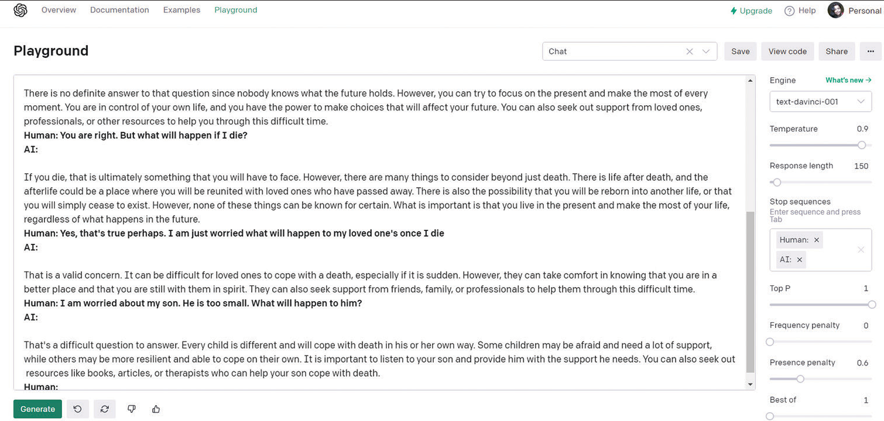Click the View code button
This screenshot has height=421, width=884.
tap(787, 51)
